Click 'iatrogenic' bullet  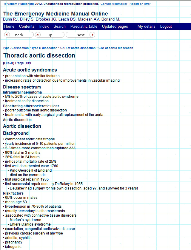pos(12,246)
